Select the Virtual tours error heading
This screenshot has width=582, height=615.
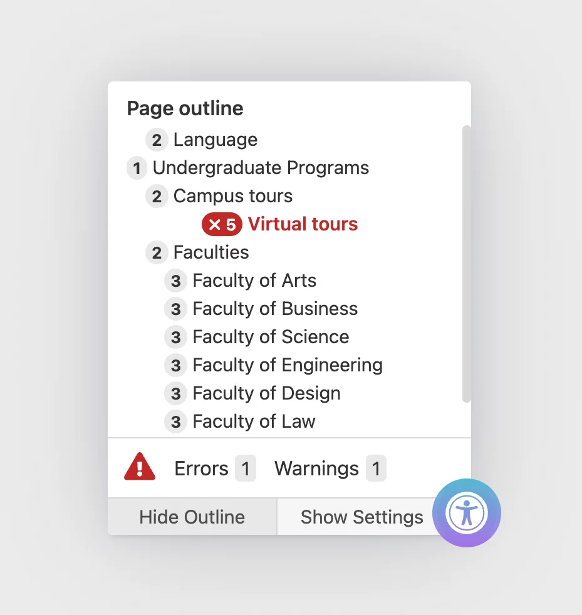point(303,224)
